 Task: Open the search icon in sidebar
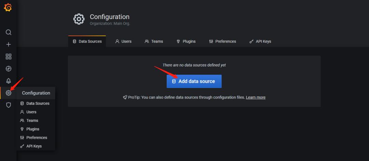pos(9,32)
